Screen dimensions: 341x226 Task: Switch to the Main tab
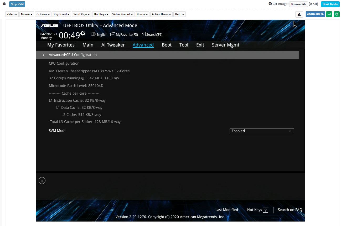point(88,45)
